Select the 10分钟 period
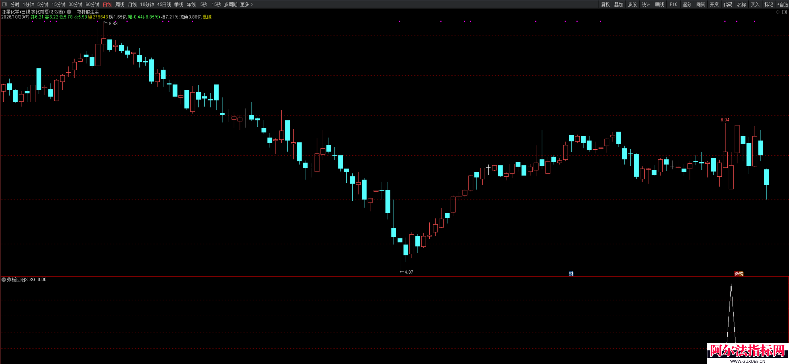 click(x=147, y=4)
